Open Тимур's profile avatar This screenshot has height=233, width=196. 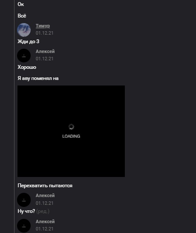[x=24, y=30]
